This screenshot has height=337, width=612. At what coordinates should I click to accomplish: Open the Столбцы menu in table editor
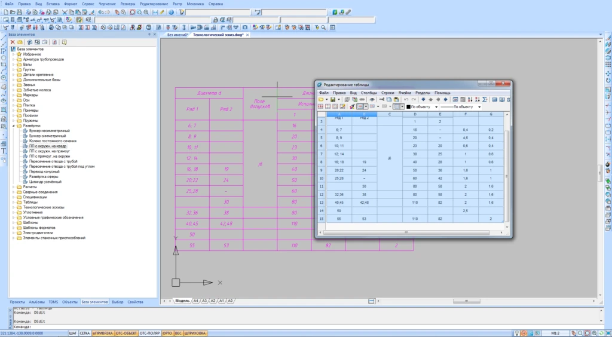tap(369, 93)
